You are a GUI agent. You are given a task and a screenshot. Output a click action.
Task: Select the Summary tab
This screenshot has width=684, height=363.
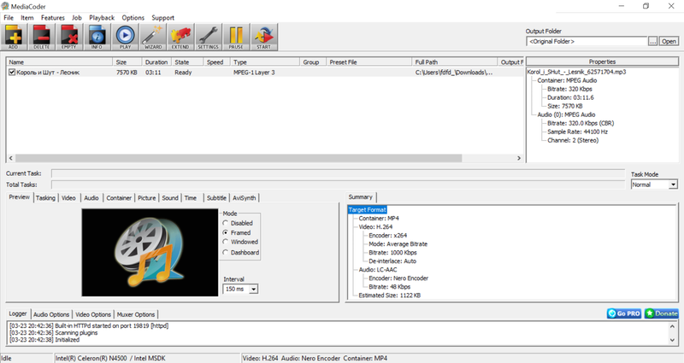click(360, 197)
